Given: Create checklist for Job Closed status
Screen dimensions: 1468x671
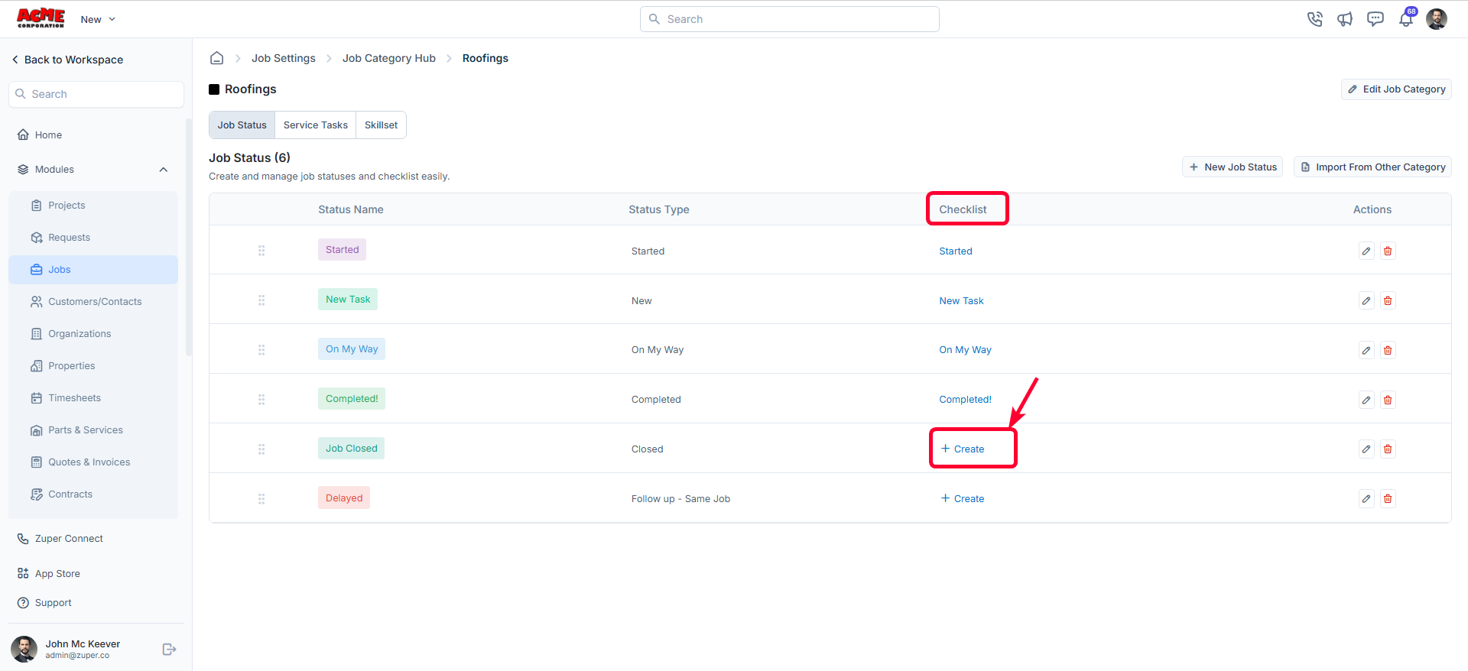Looking at the screenshot, I should (x=963, y=449).
